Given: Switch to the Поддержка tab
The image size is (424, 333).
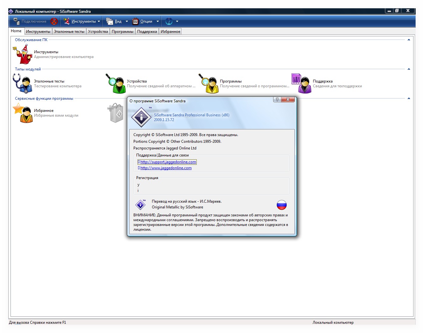Looking at the screenshot, I should coord(147,32).
